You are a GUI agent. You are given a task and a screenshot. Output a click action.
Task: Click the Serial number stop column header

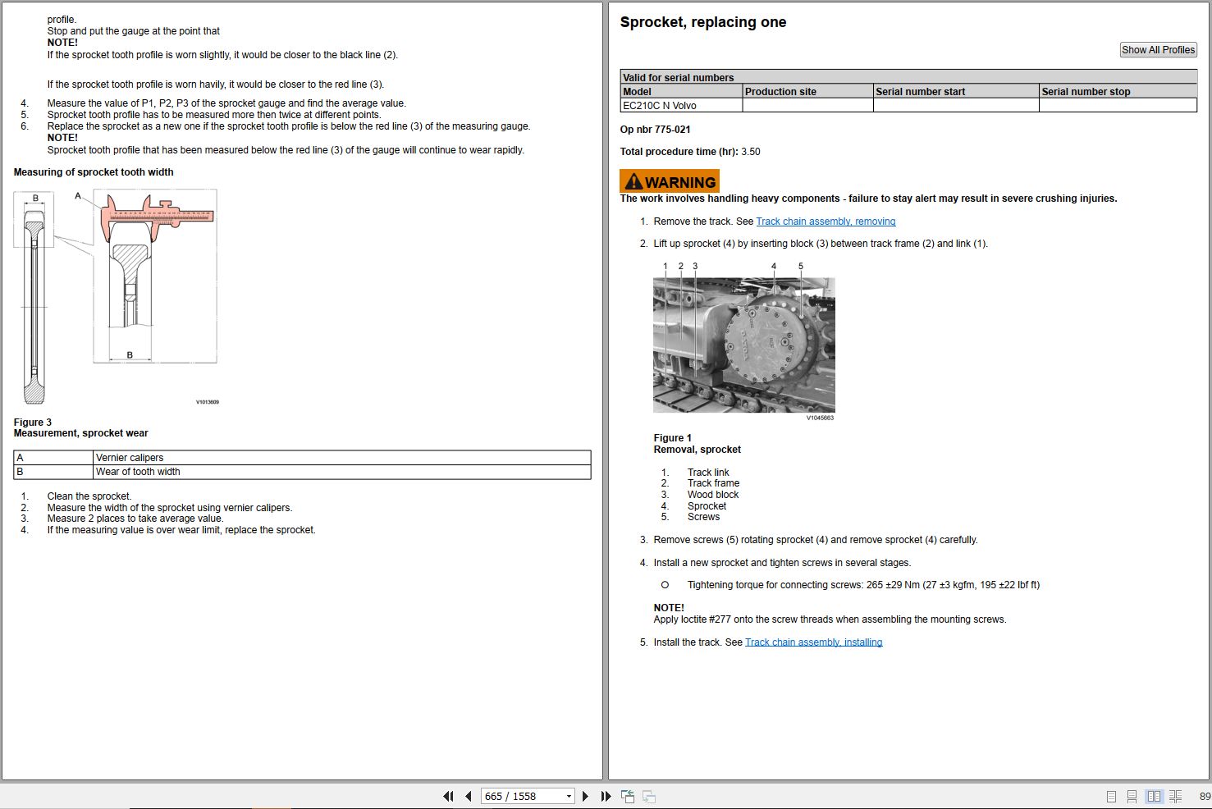click(1118, 92)
